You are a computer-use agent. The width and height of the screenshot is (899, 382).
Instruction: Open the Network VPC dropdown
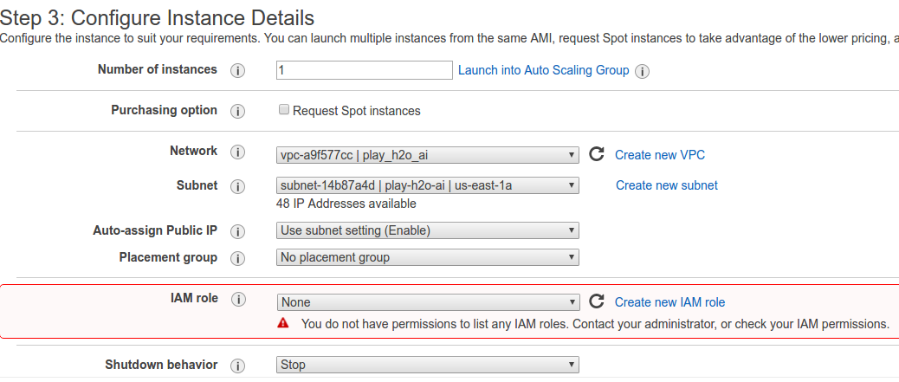click(428, 155)
